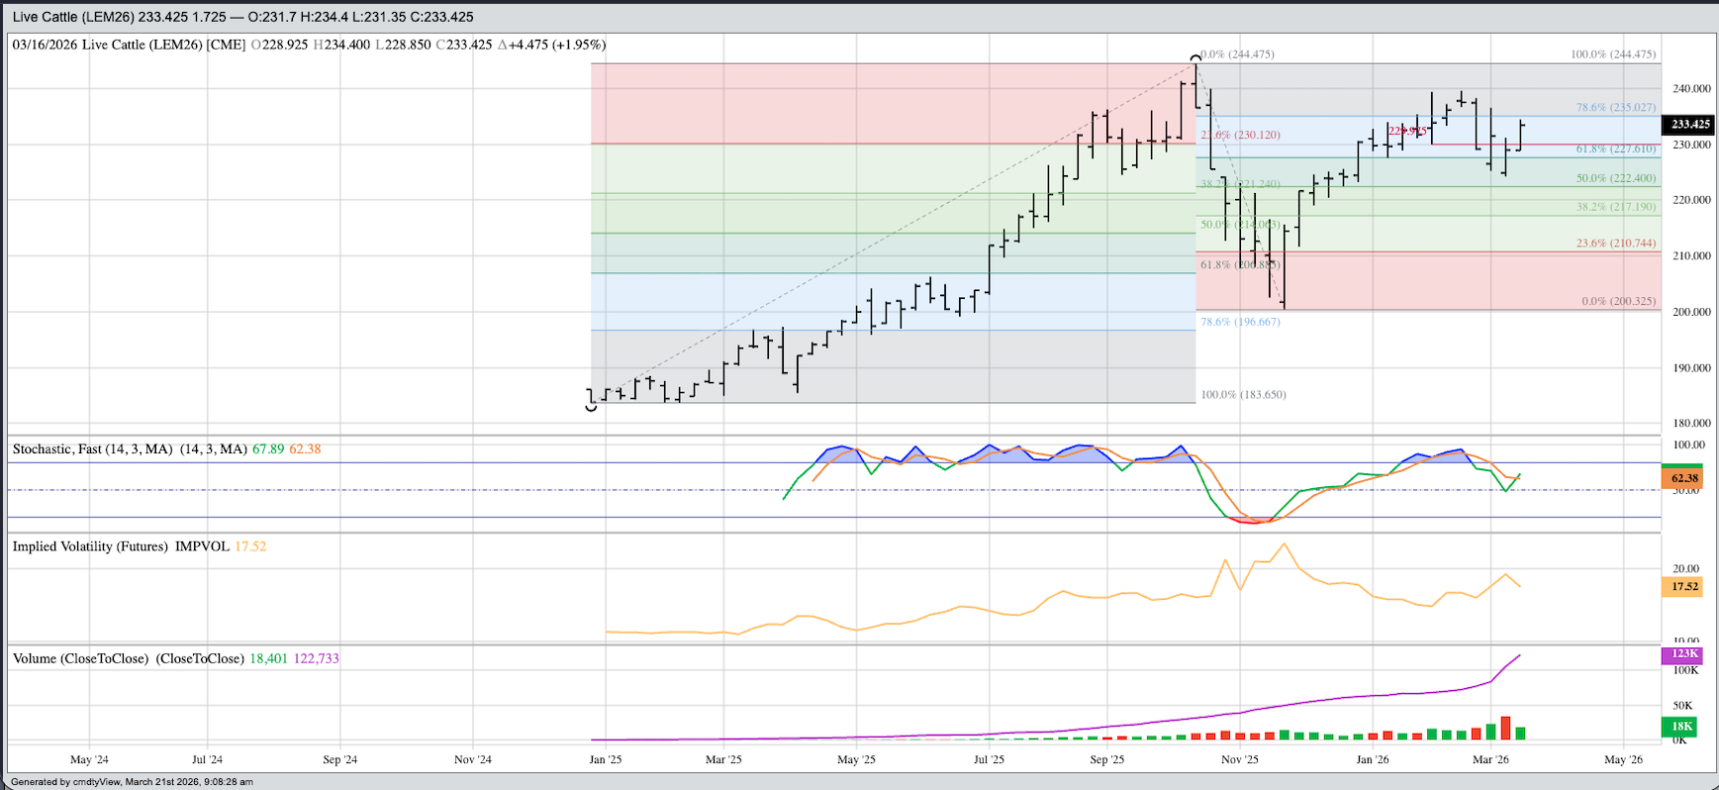This screenshot has width=1719, height=790.
Task: Click the Live Cattle (LEM26) window title
Action: pyautogui.click(x=242, y=17)
